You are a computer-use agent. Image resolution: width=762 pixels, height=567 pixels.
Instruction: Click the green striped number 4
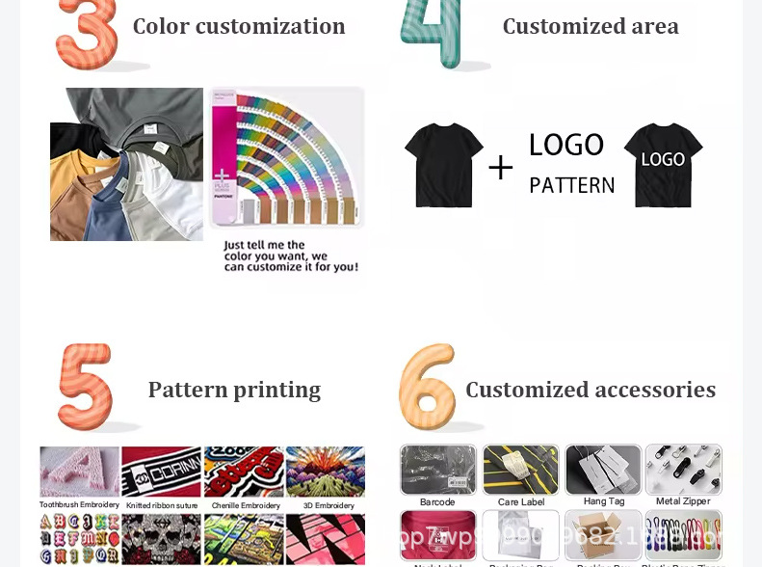pyautogui.click(x=431, y=33)
